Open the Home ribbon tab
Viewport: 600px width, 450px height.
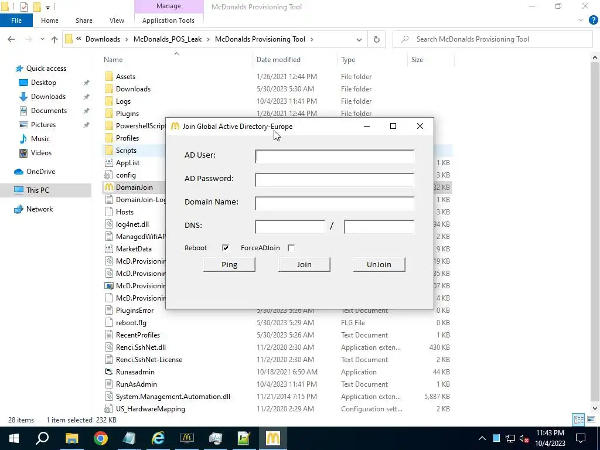(50, 21)
